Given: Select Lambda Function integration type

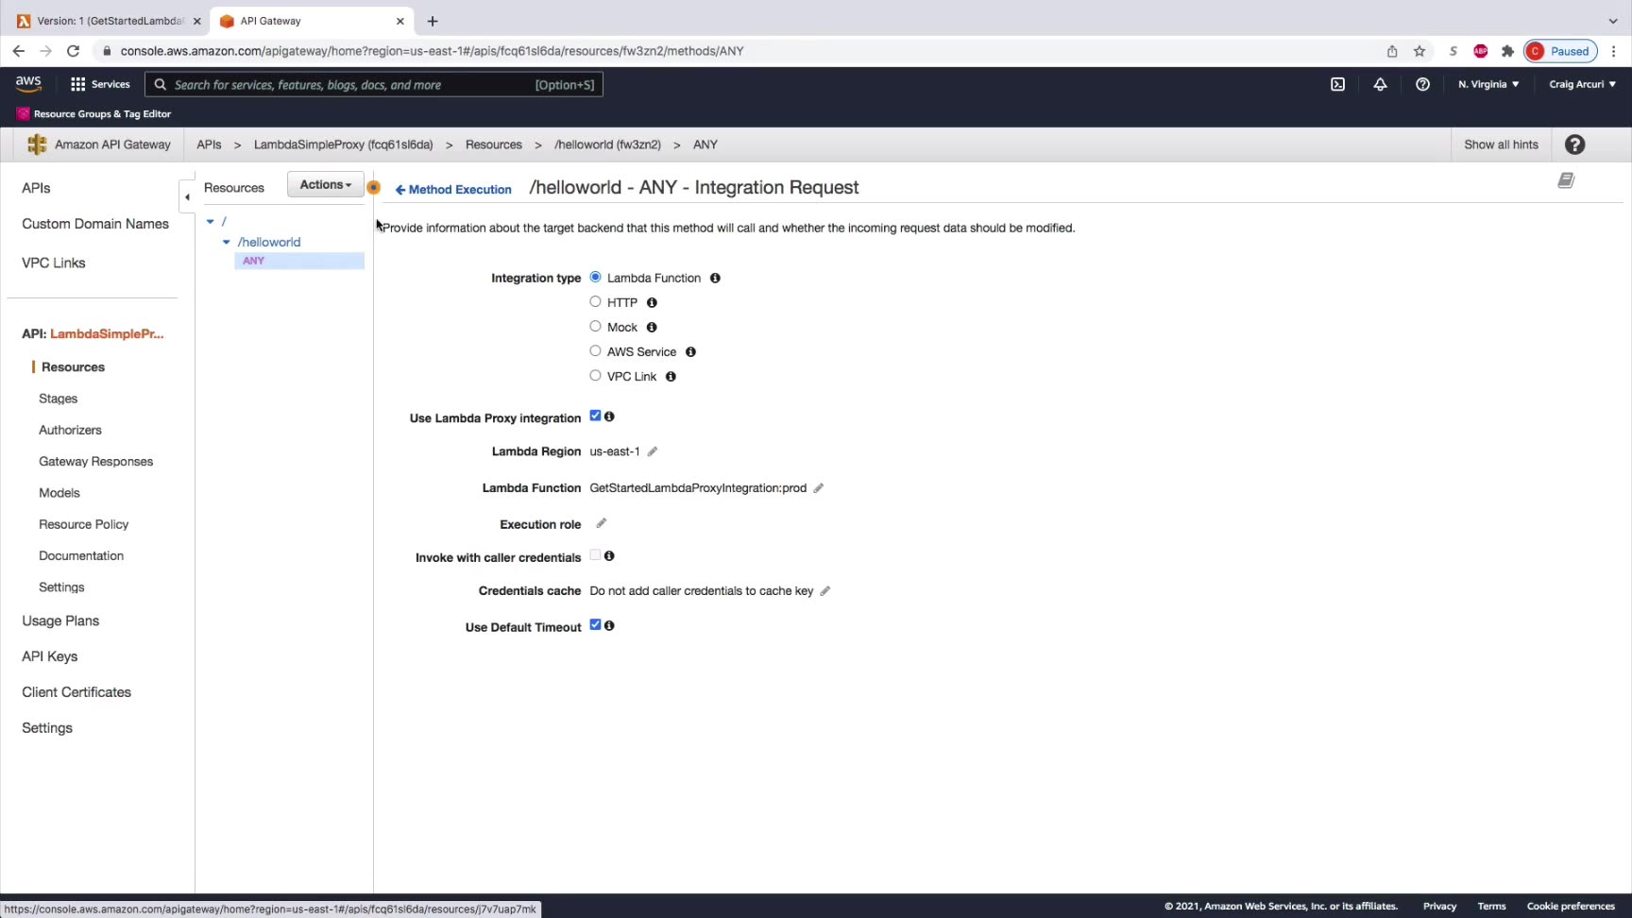Looking at the screenshot, I should point(595,277).
